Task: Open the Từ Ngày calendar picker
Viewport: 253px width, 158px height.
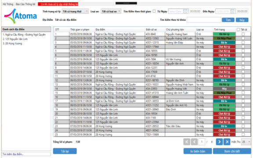Action: (x=185, y=11)
